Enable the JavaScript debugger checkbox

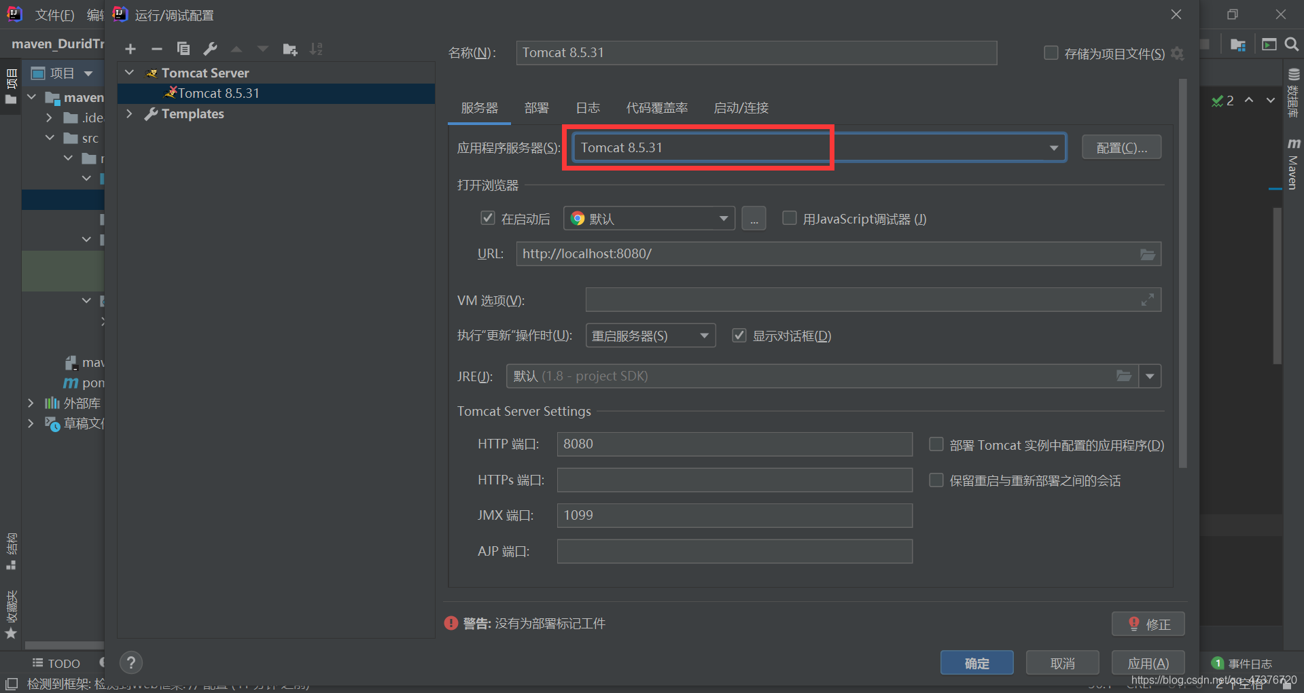(789, 218)
